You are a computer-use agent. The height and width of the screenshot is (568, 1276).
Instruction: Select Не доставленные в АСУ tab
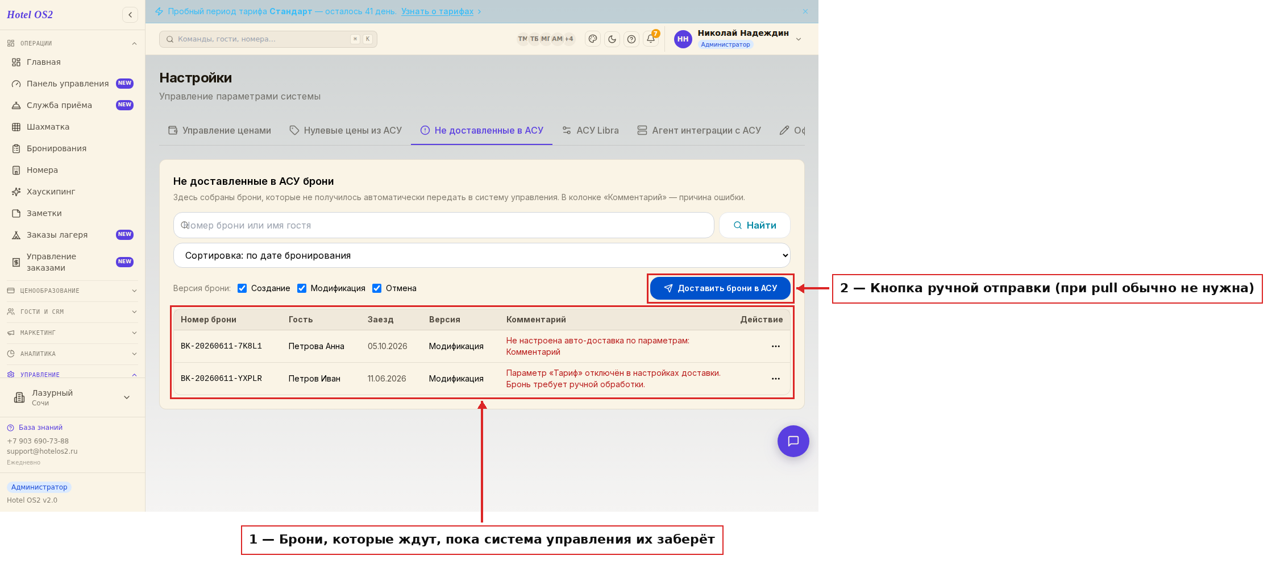481,130
